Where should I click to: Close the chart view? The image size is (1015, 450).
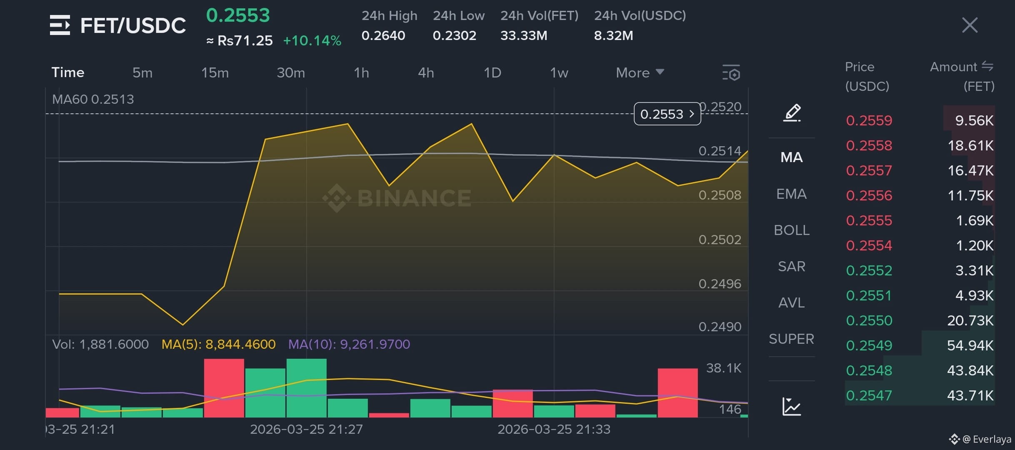coord(970,25)
